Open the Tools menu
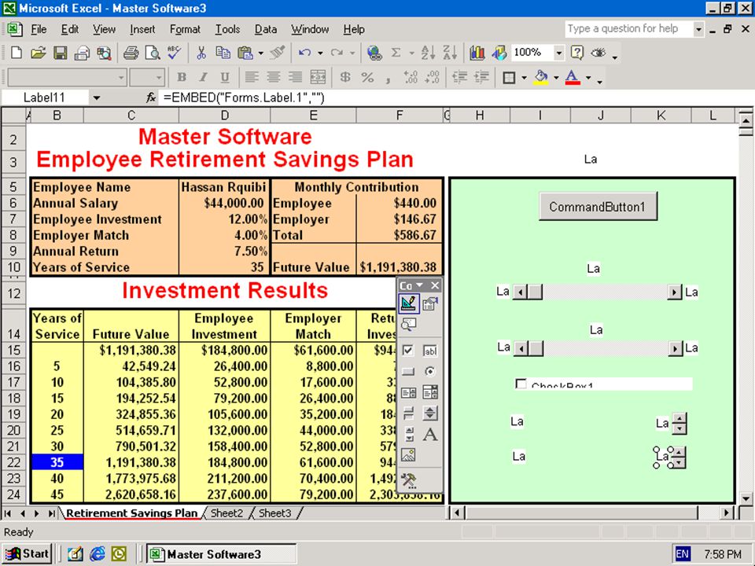Viewport: 755px width, 566px height. [227, 29]
